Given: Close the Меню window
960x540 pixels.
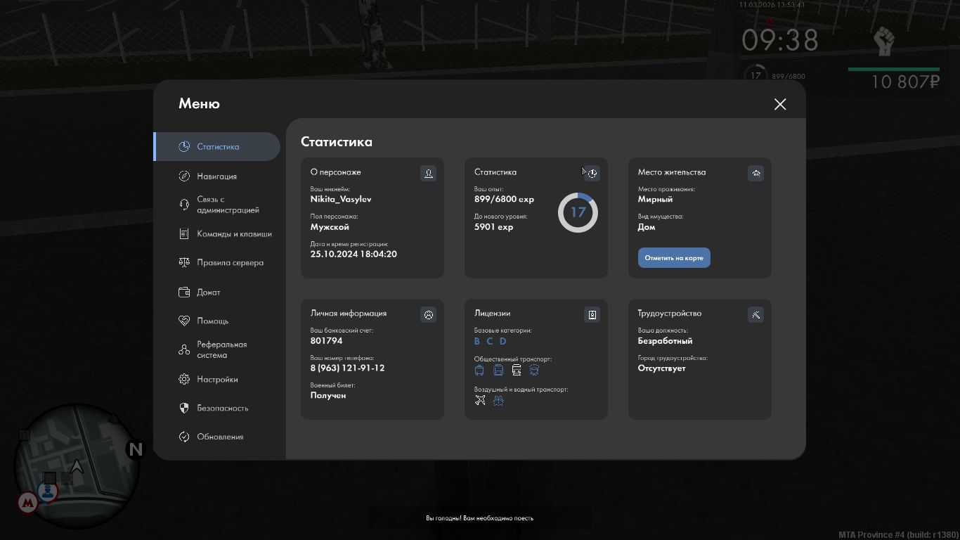Looking at the screenshot, I should point(779,104).
